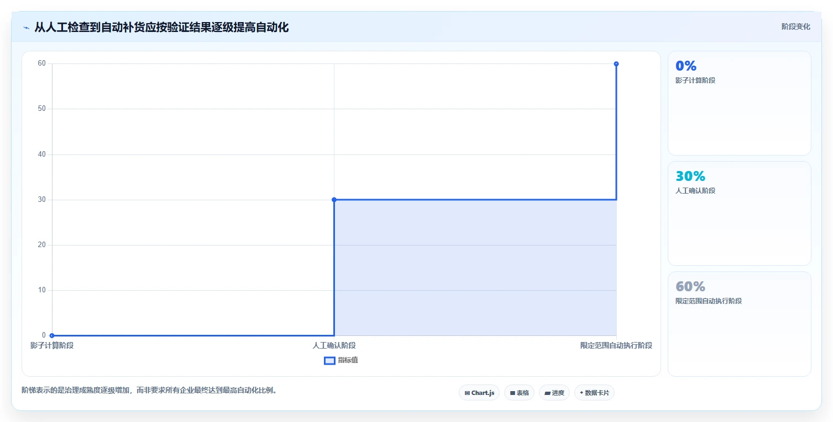This screenshot has width=833, height=422.
Task: Choose the 数据卡片 pill button
Action: (x=594, y=393)
